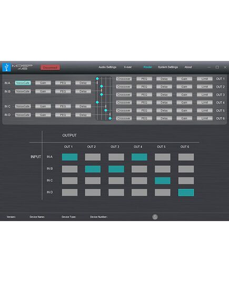The image size is (229, 282).
Task: Click the USB logo icon
Action: 7,67
